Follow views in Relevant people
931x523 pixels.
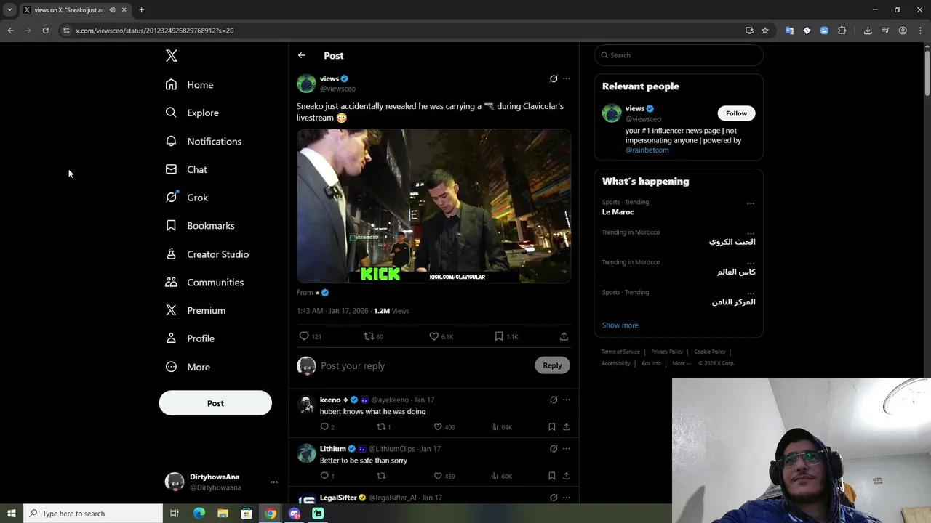(x=736, y=113)
